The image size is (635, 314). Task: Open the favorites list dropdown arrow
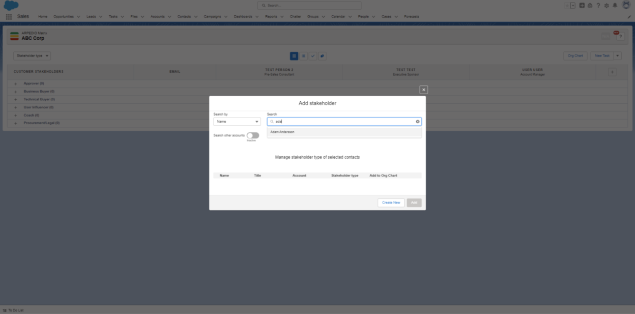tap(573, 6)
